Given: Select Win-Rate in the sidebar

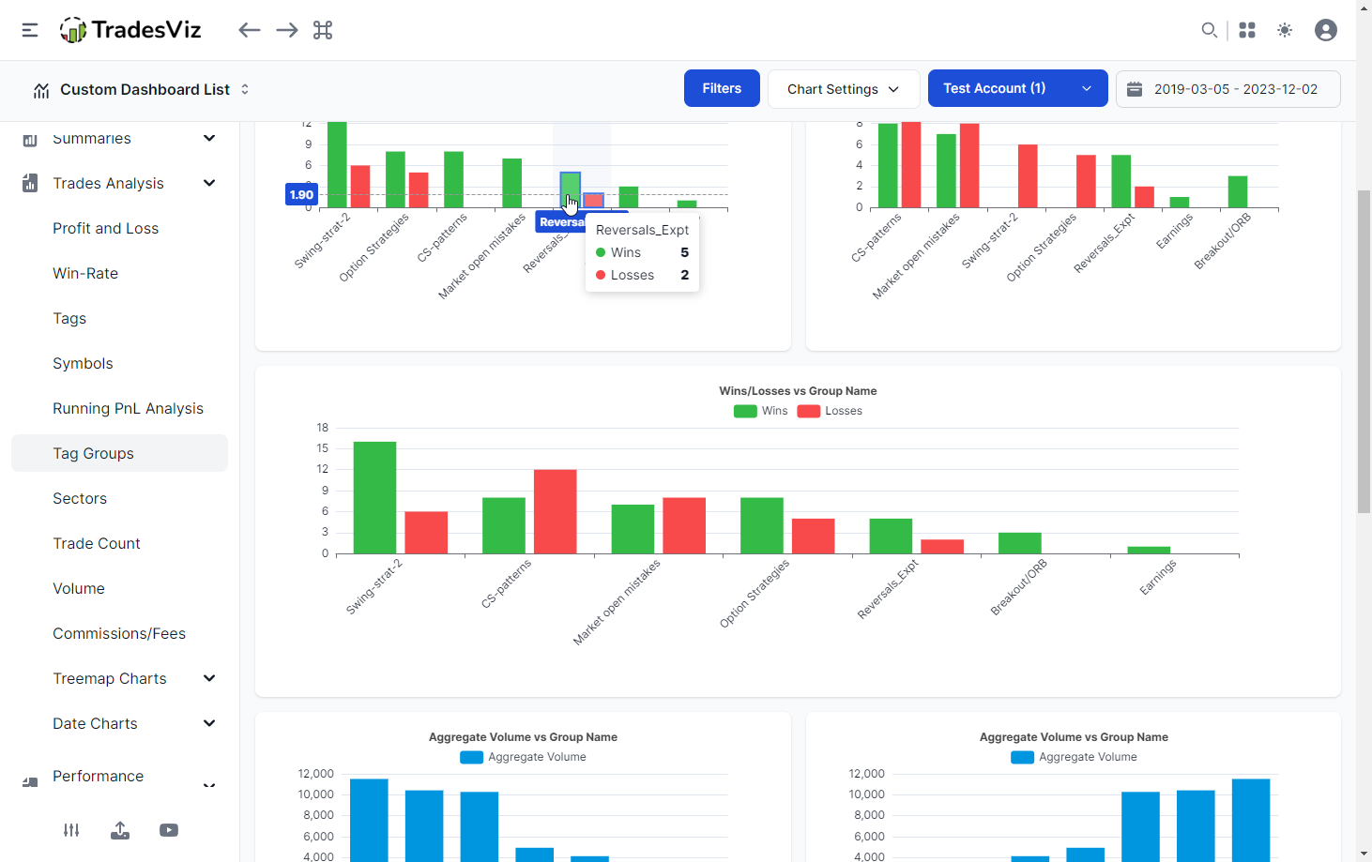Looking at the screenshot, I should click(x=85, y=273).
